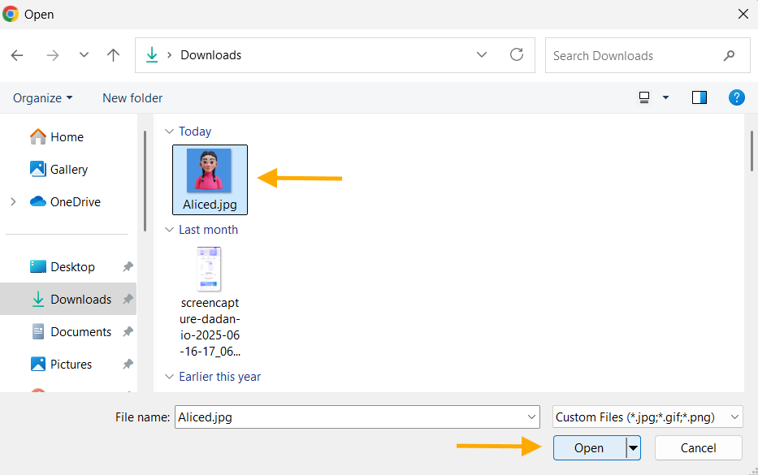Open the Recent locations dropdown arrow

[x=84, y=55]
